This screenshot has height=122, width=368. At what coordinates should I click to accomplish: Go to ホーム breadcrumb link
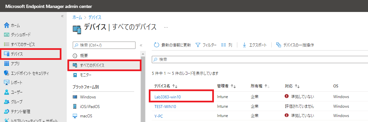(x=77, y=17)
